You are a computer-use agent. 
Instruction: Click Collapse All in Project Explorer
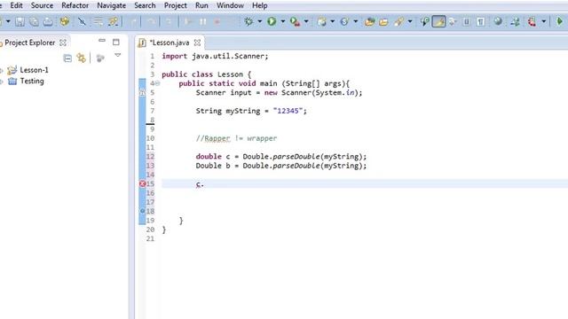(x=67, y=58)
